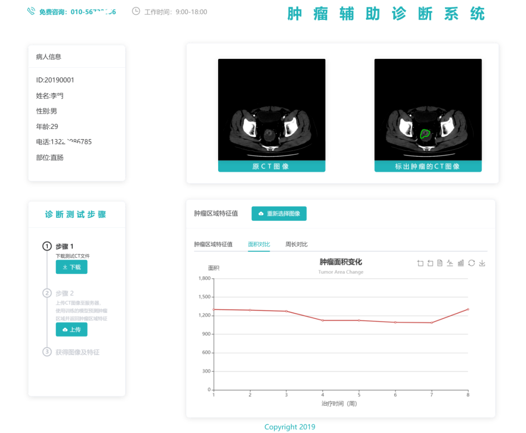Switch to the 面积对比 tab
The height and width of the screenshot is (433, 526).
click(x=259, y=244)
